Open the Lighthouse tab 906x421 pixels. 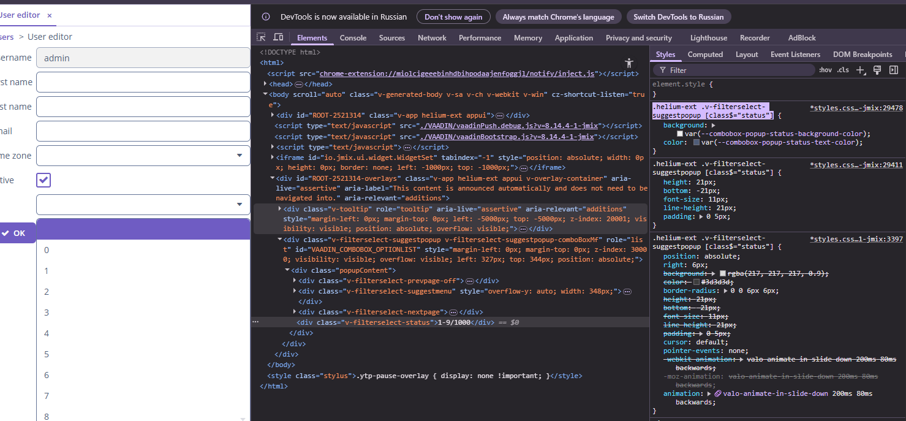tap(709, 38)
